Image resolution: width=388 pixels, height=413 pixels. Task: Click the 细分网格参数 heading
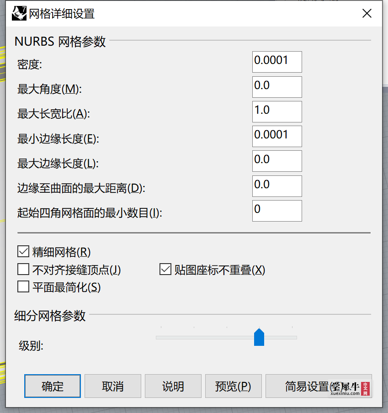[x=50, y=316]
